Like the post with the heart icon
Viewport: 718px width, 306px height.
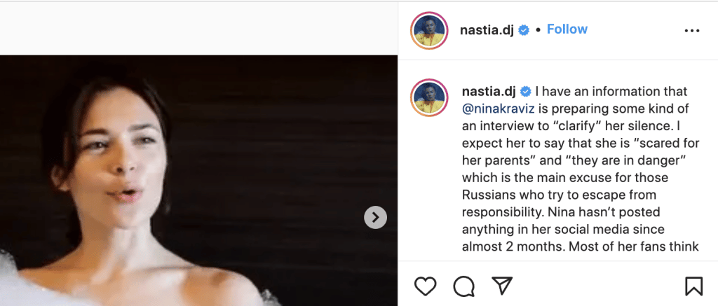pos(425,286)
